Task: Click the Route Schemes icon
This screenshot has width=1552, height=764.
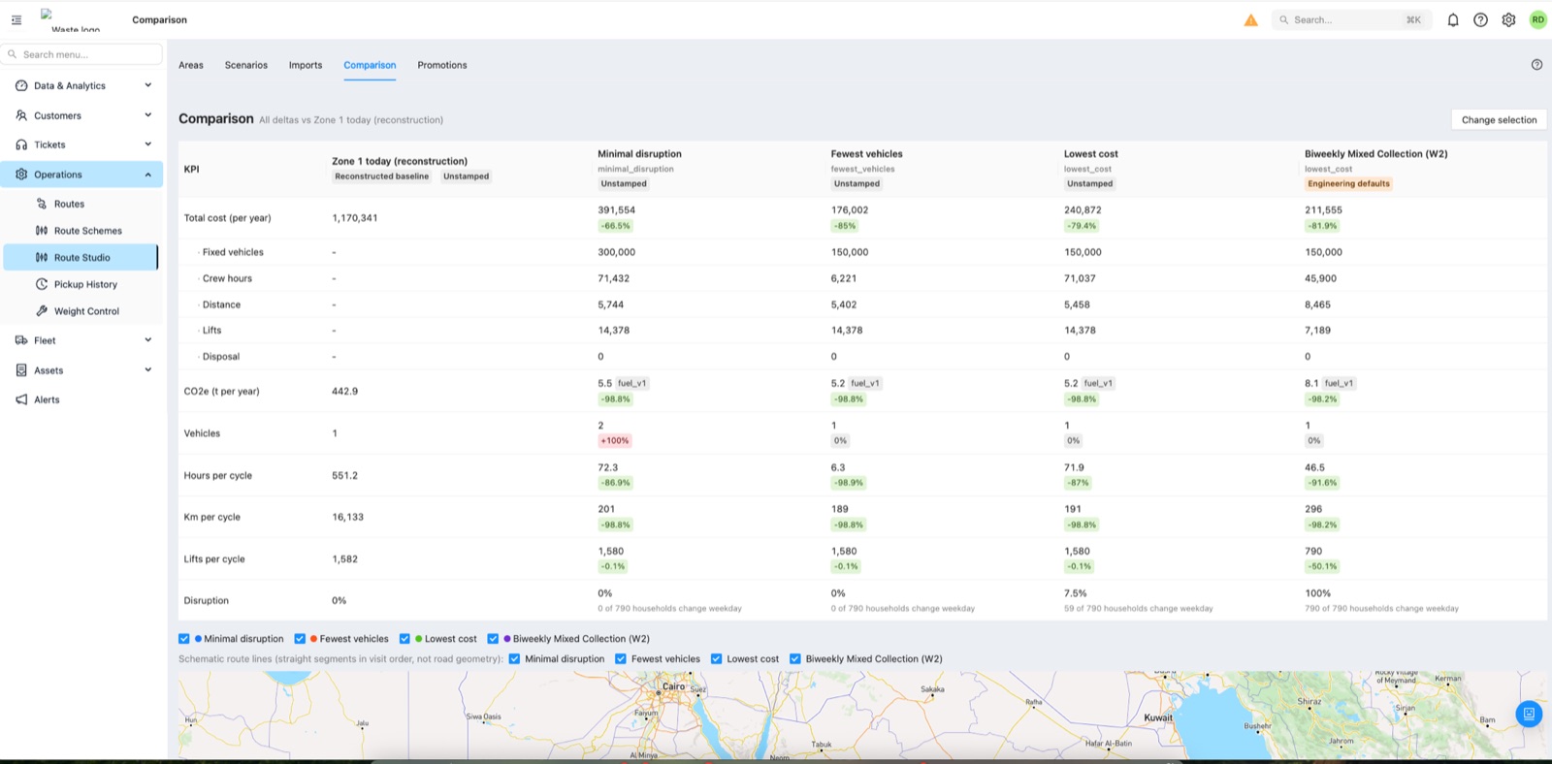Action: 42,231
